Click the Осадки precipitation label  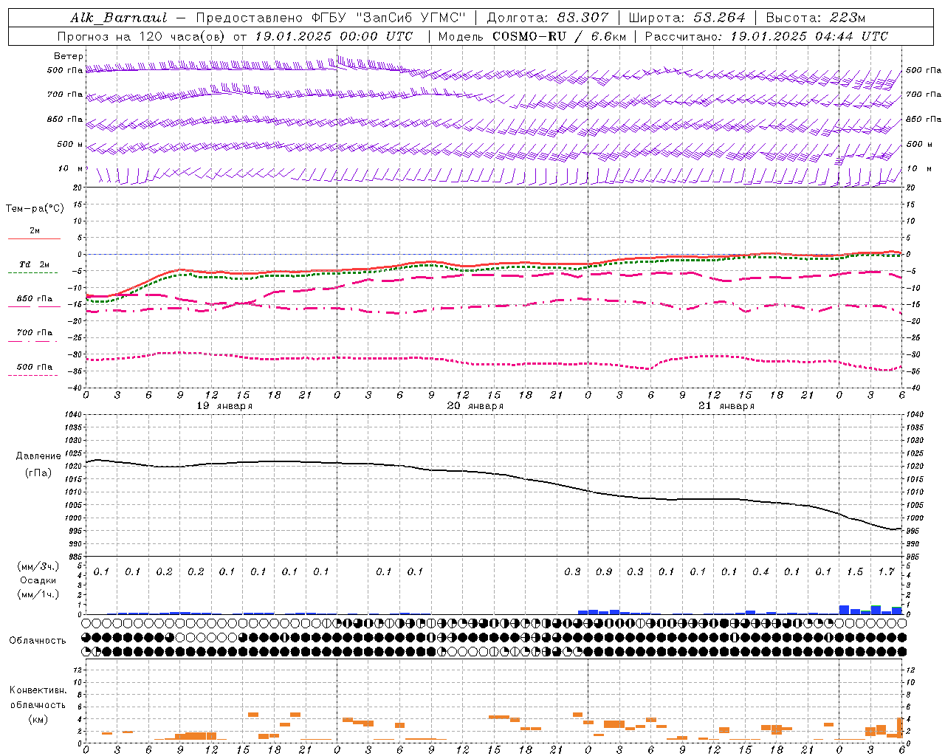pos(38,580)
